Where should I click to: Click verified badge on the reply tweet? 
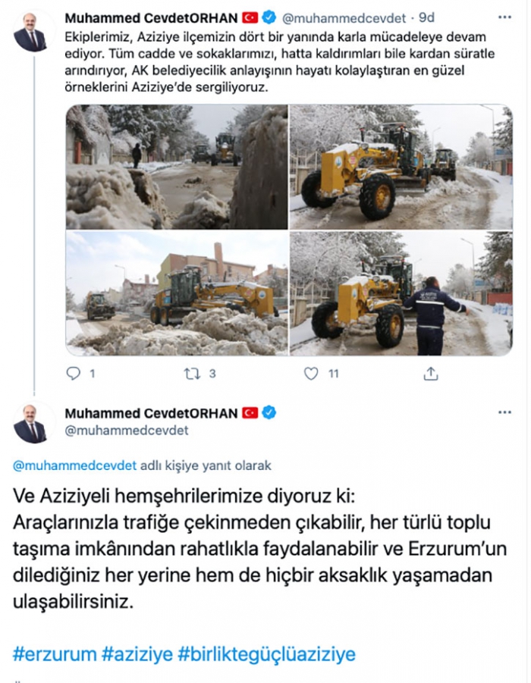tap(269, 412)
